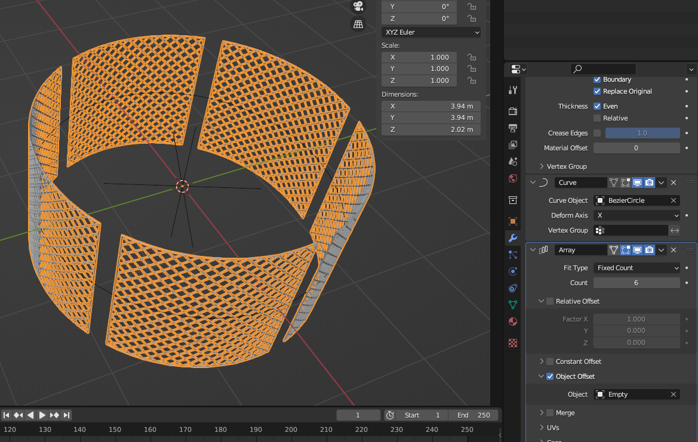This screenshot has height=442, width=698.
Task: Toggle Scale Z lock icon
Action: tap(472, 81)
